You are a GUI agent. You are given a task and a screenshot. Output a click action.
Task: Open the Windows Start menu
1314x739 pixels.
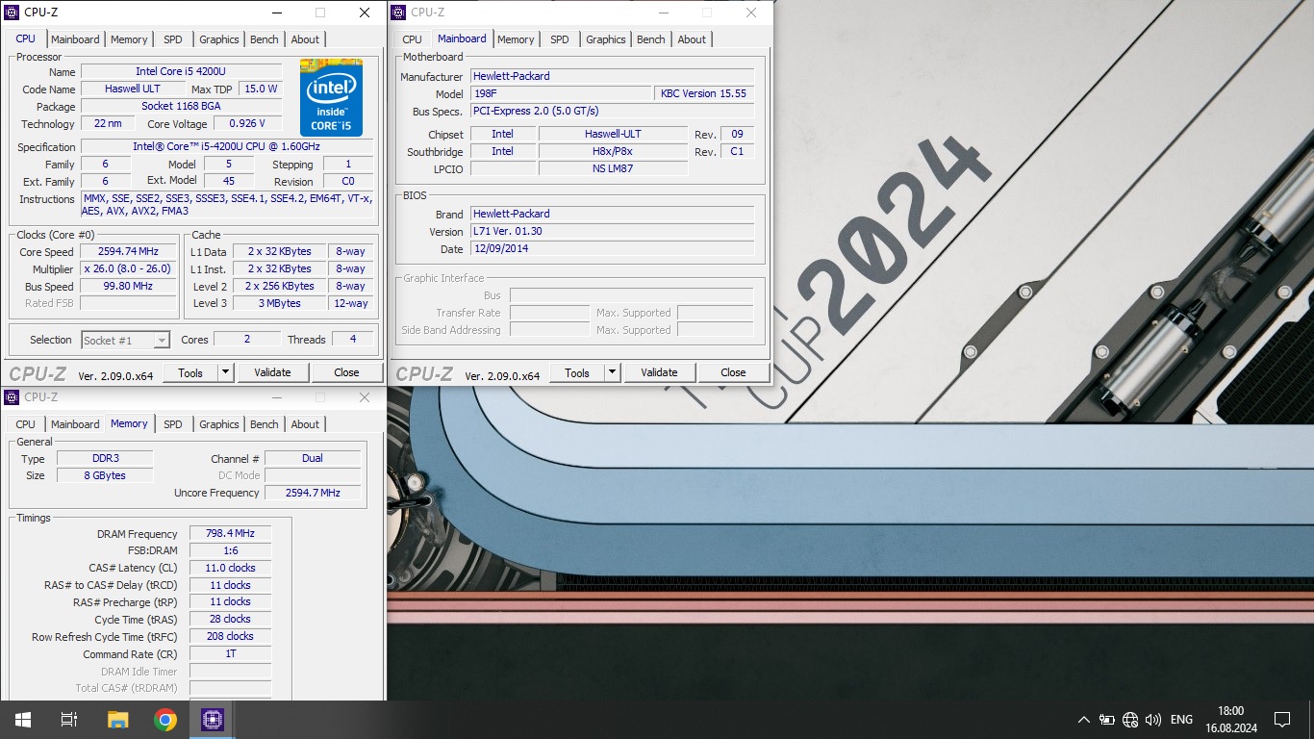coord(23,720)
